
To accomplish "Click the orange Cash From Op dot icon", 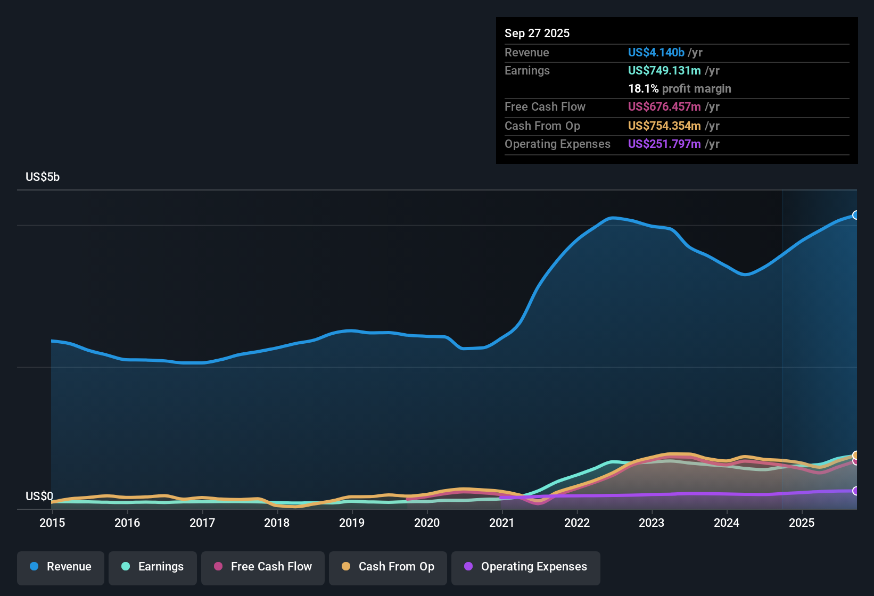I will click(x=346, y=567).
